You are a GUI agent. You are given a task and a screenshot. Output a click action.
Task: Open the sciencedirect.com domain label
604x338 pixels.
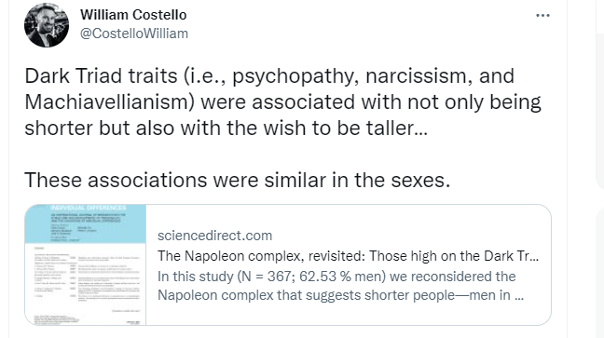[x=214, y=236]
